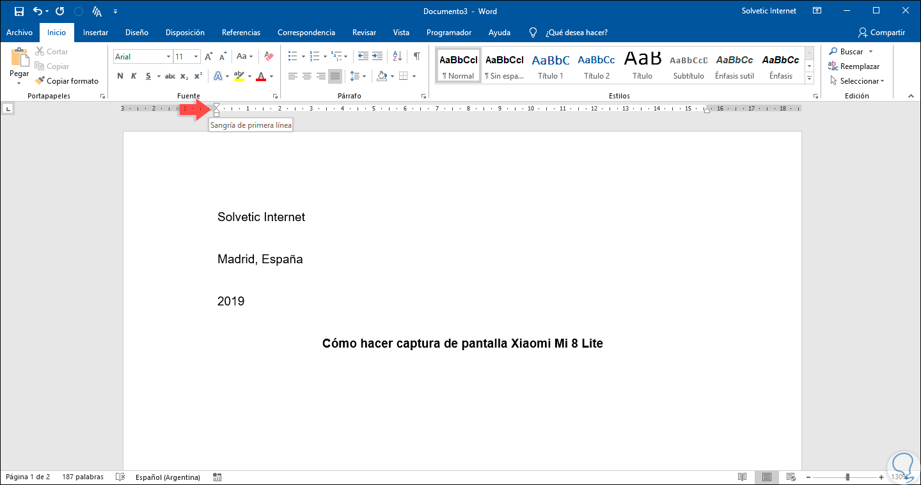Image resolution: width=921 pixels, height=485 pixels.
Task: Undo the last action in the title bar
Action: (x=38, y=11)
